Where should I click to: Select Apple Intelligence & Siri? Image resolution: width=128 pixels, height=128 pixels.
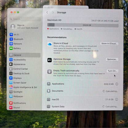click(23, 87)
